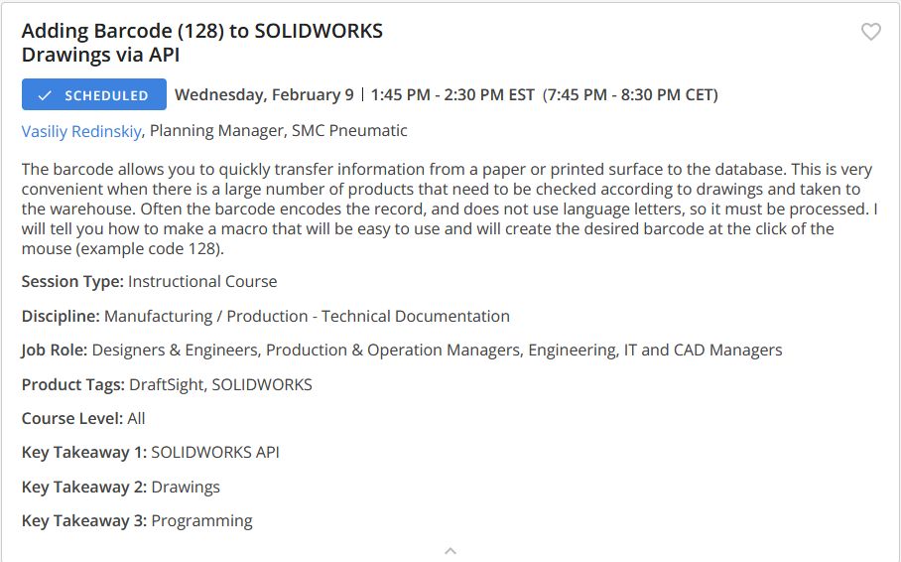Toggle the blue SCHEDULED button

point(94,95)
